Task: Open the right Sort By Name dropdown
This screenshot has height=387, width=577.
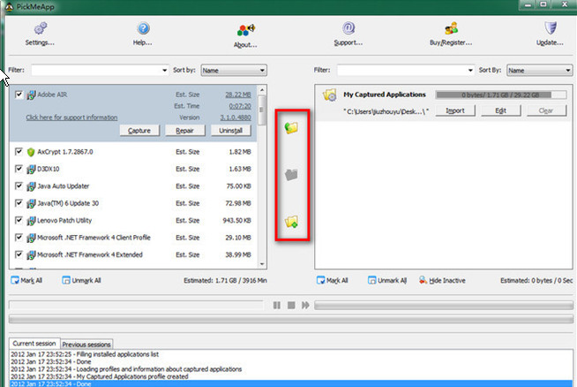Action: [x=539, y=71]
